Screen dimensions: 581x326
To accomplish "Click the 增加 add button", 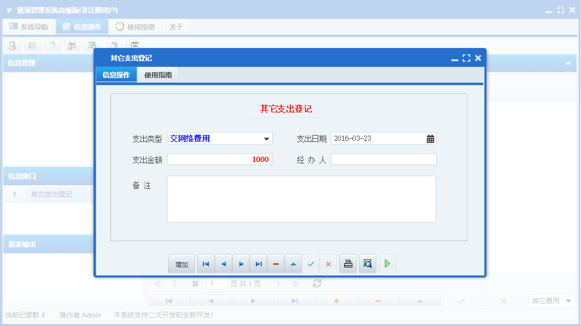I will 181,263.
